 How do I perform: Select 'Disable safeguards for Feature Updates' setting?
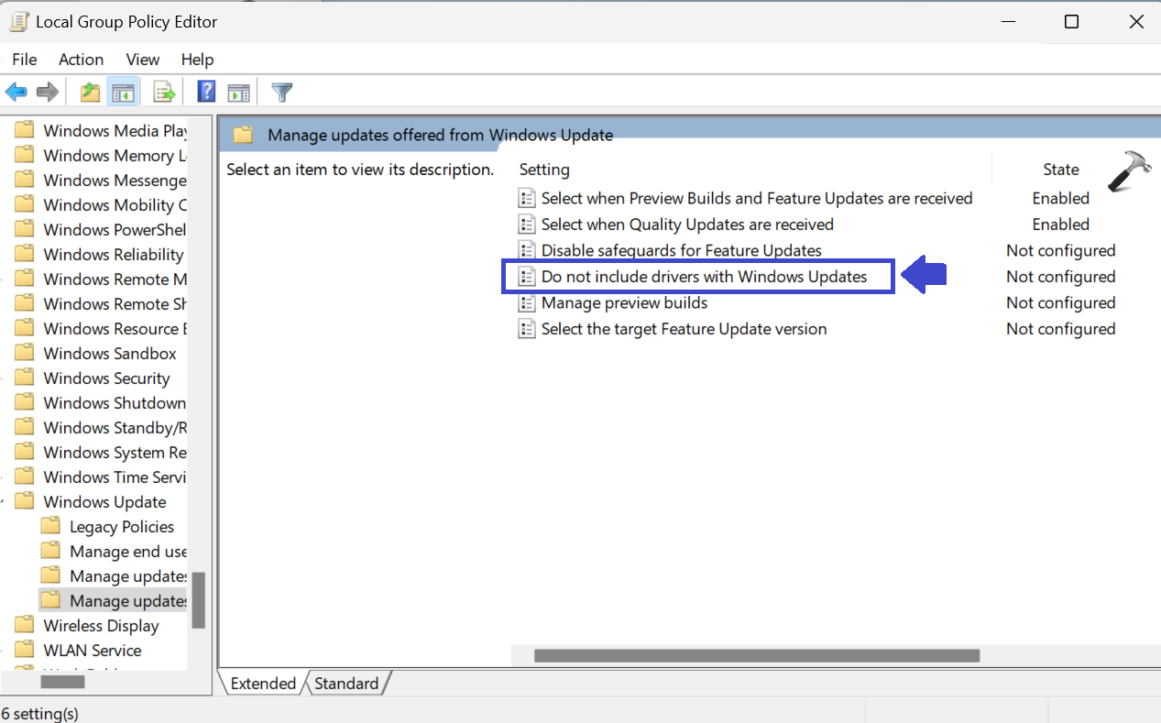pos(682,250)
